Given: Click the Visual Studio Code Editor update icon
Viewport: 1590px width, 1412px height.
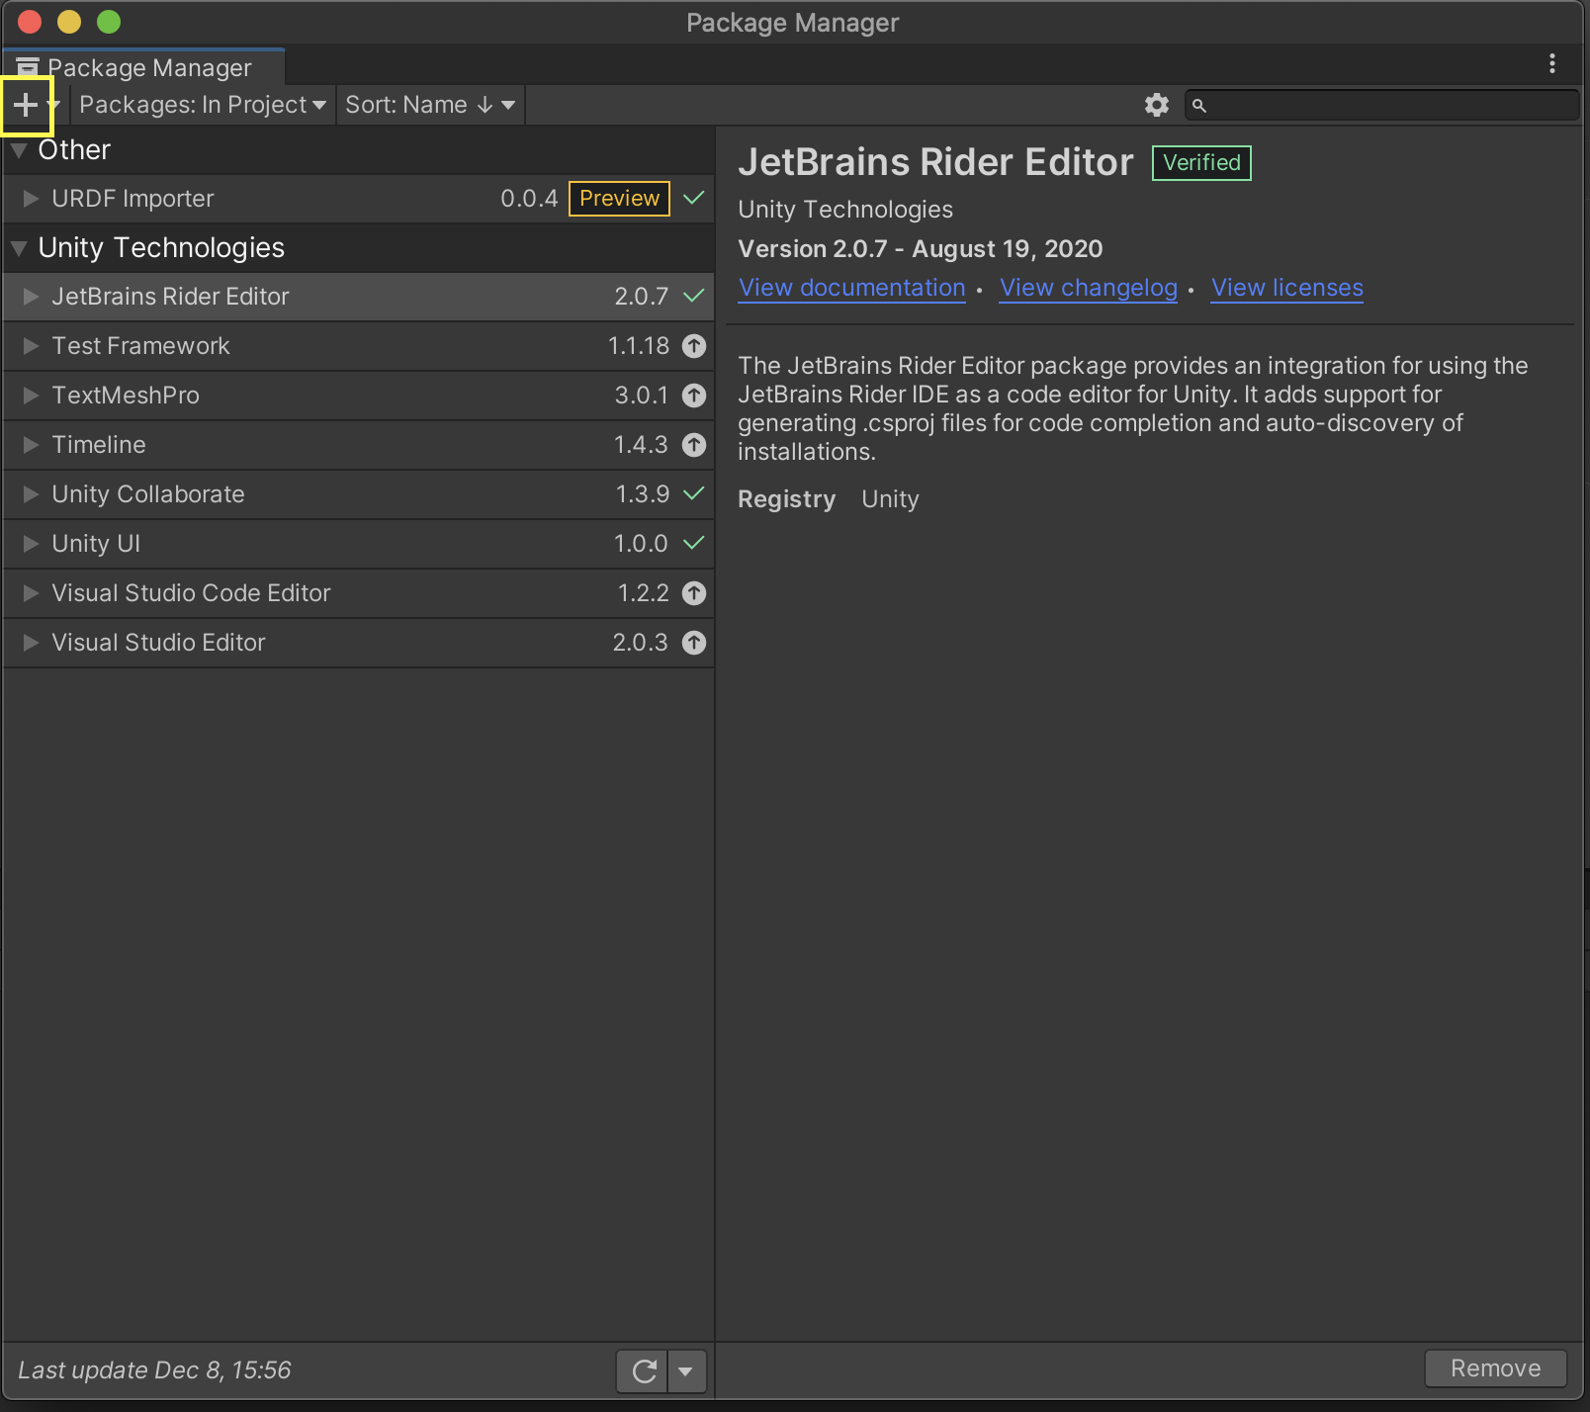Looking at the screenshot, I should coord(694,593).
